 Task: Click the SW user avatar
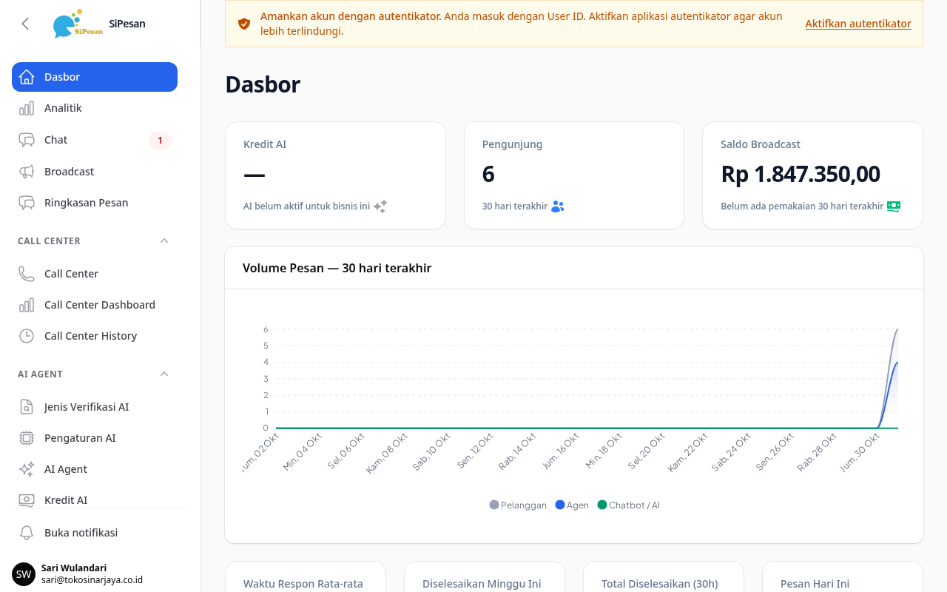pyautogui.click(x=24, y=574)
